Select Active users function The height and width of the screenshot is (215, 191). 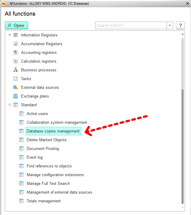point(37,114)
